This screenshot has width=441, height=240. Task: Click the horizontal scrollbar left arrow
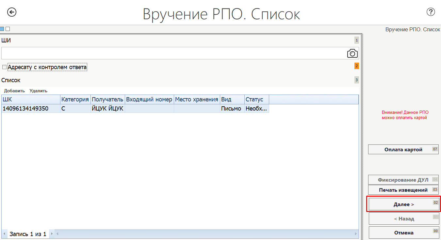click(57, 234)
